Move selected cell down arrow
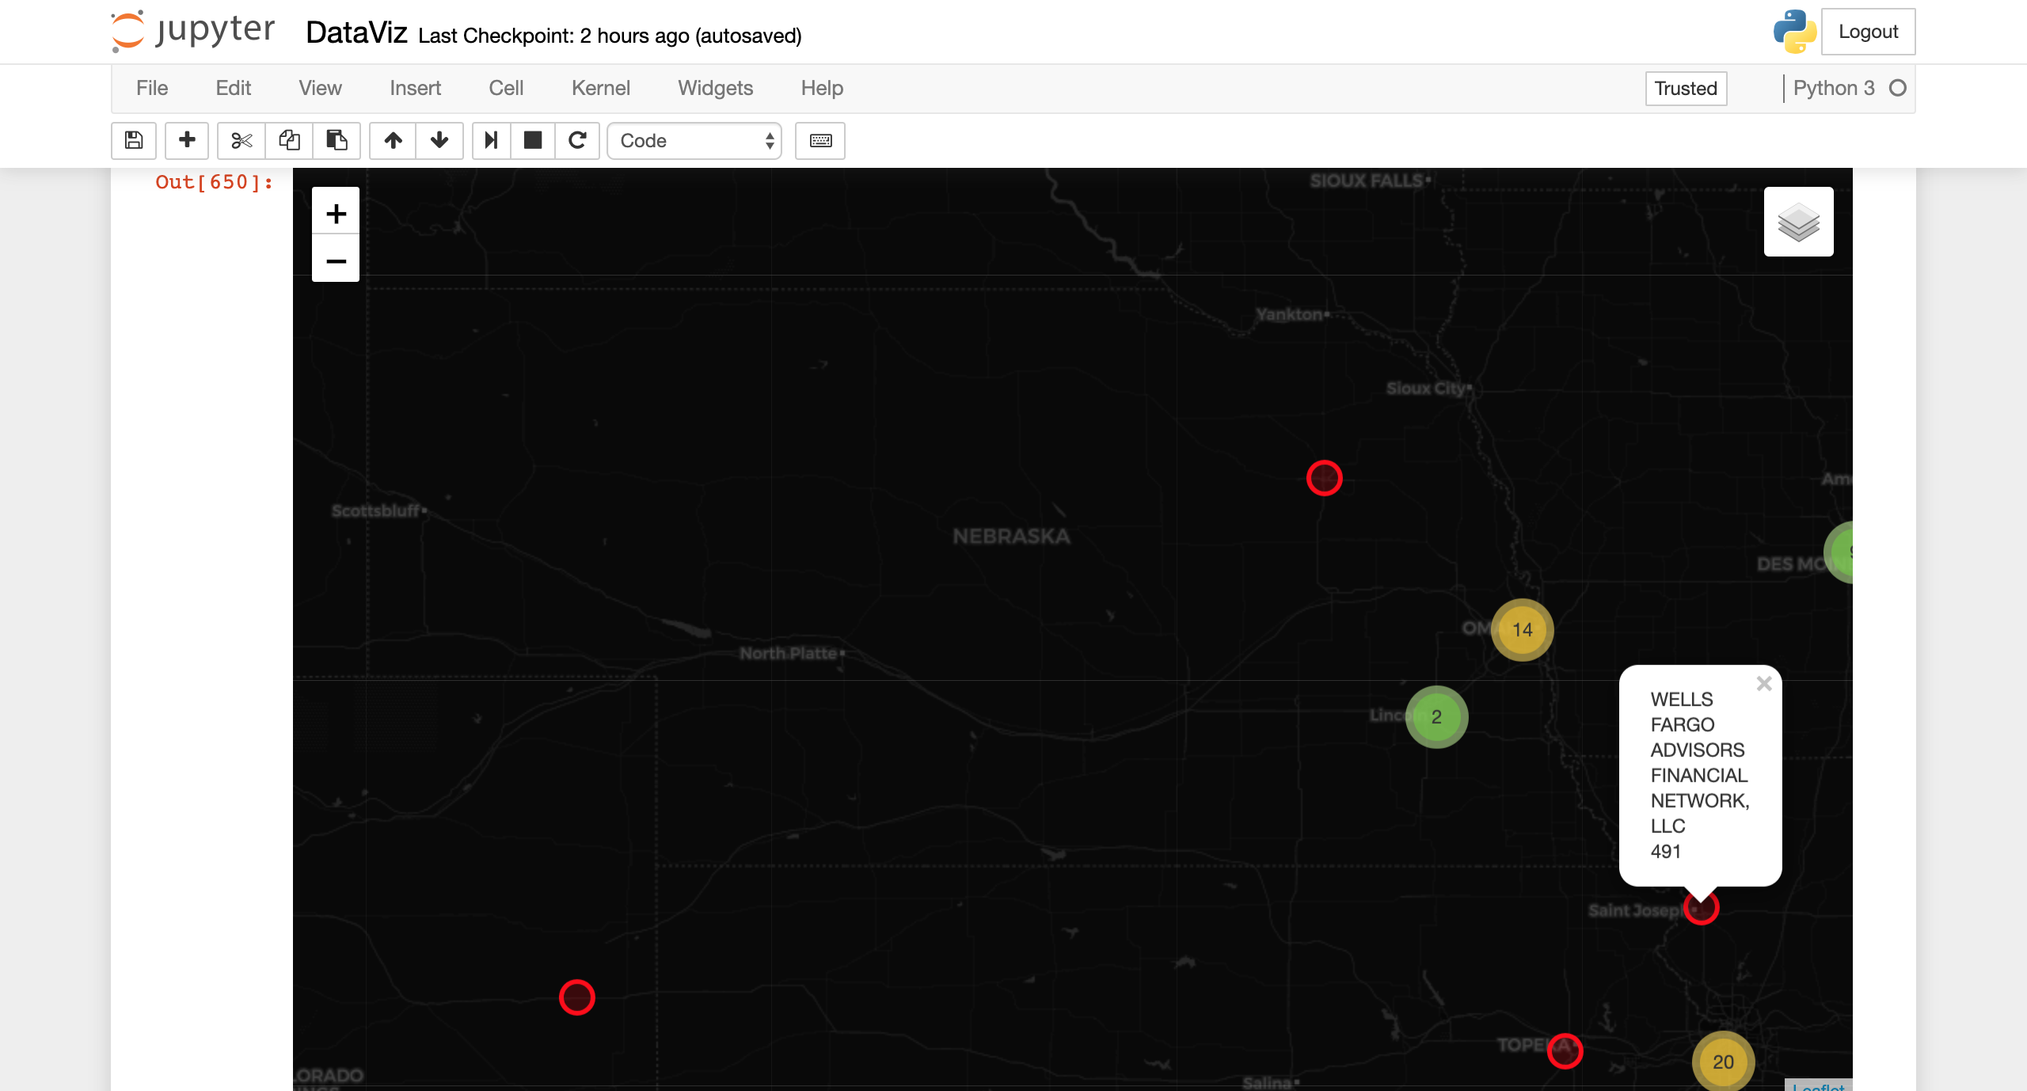 (439, 140)
